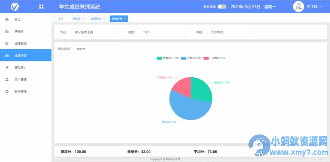Click the green 优秀 pie slice
330x162 pixels.
(201, 90)
